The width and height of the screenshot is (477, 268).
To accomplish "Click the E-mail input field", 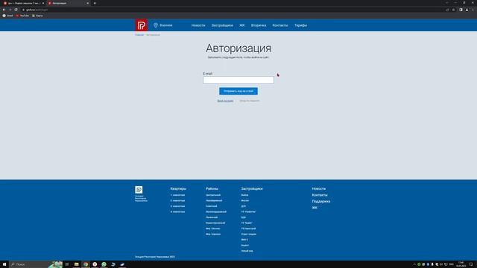I will (238, 80).
